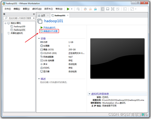Close the library panel
This screenshot has width=151, height=119.
34,14
